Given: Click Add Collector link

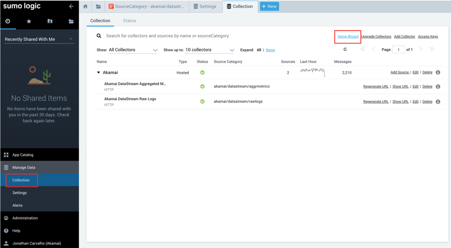Looking at the screenshot, I should [x=404, y=36].
